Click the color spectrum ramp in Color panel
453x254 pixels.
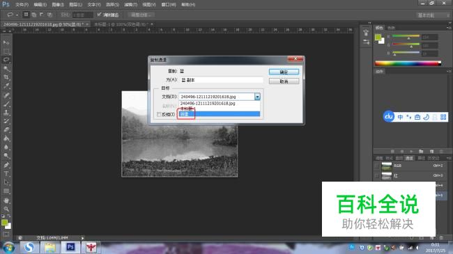pyautogui.click(x=408, y=63)
